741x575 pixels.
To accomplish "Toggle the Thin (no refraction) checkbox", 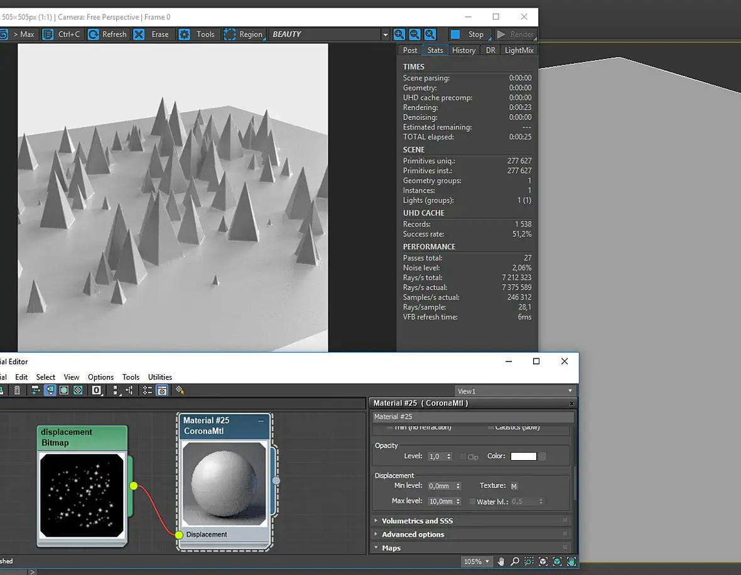I will pyautogui.click(x=389, y=427).
